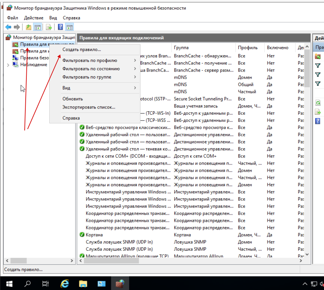Viewport: 324px width, 290px height.
Task: Click the second filter funnel in actions pane
Action: tap(318, 75)
